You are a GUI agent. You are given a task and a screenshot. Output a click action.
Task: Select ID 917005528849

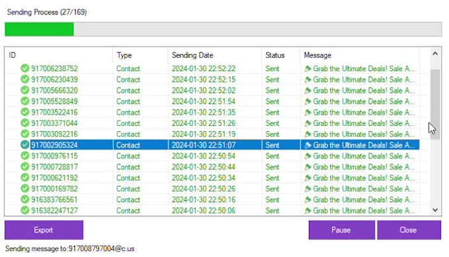click(x=54, y=101)
